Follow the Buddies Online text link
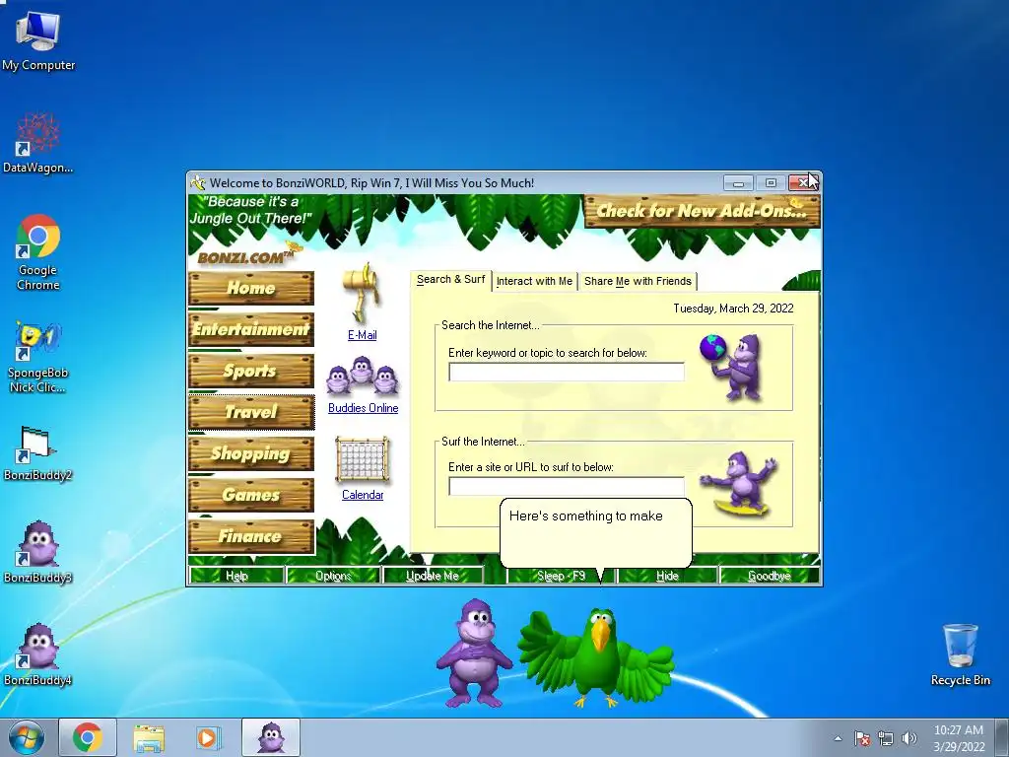Image resolution: width=1009 pixels, height=757 pixels. pyautogui.click(x=363, y=407)
